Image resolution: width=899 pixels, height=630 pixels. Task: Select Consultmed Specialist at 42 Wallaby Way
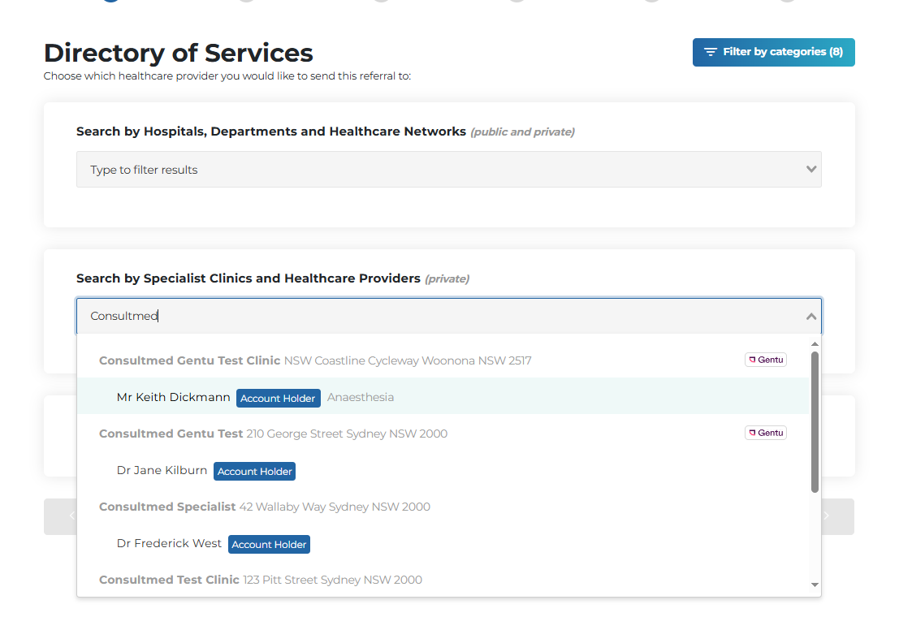(167, 507)
